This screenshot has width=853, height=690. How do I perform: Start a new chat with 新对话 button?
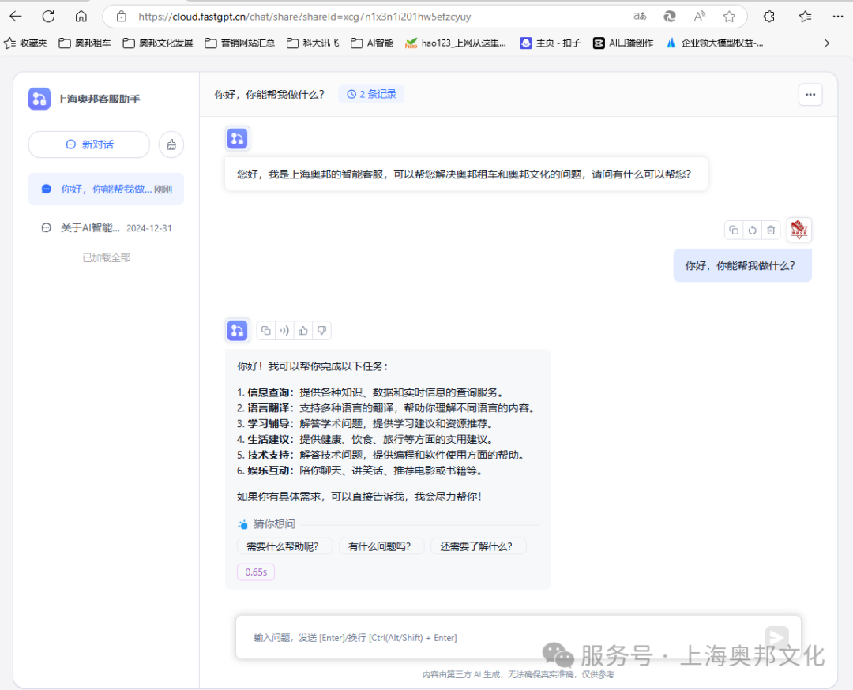point(88,144)
